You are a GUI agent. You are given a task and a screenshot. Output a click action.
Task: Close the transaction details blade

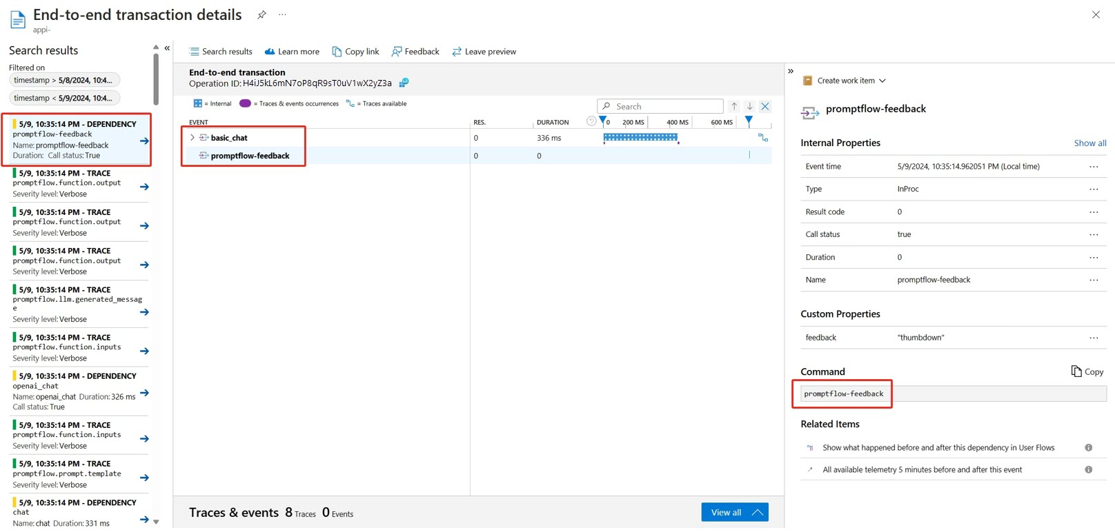1096,14
